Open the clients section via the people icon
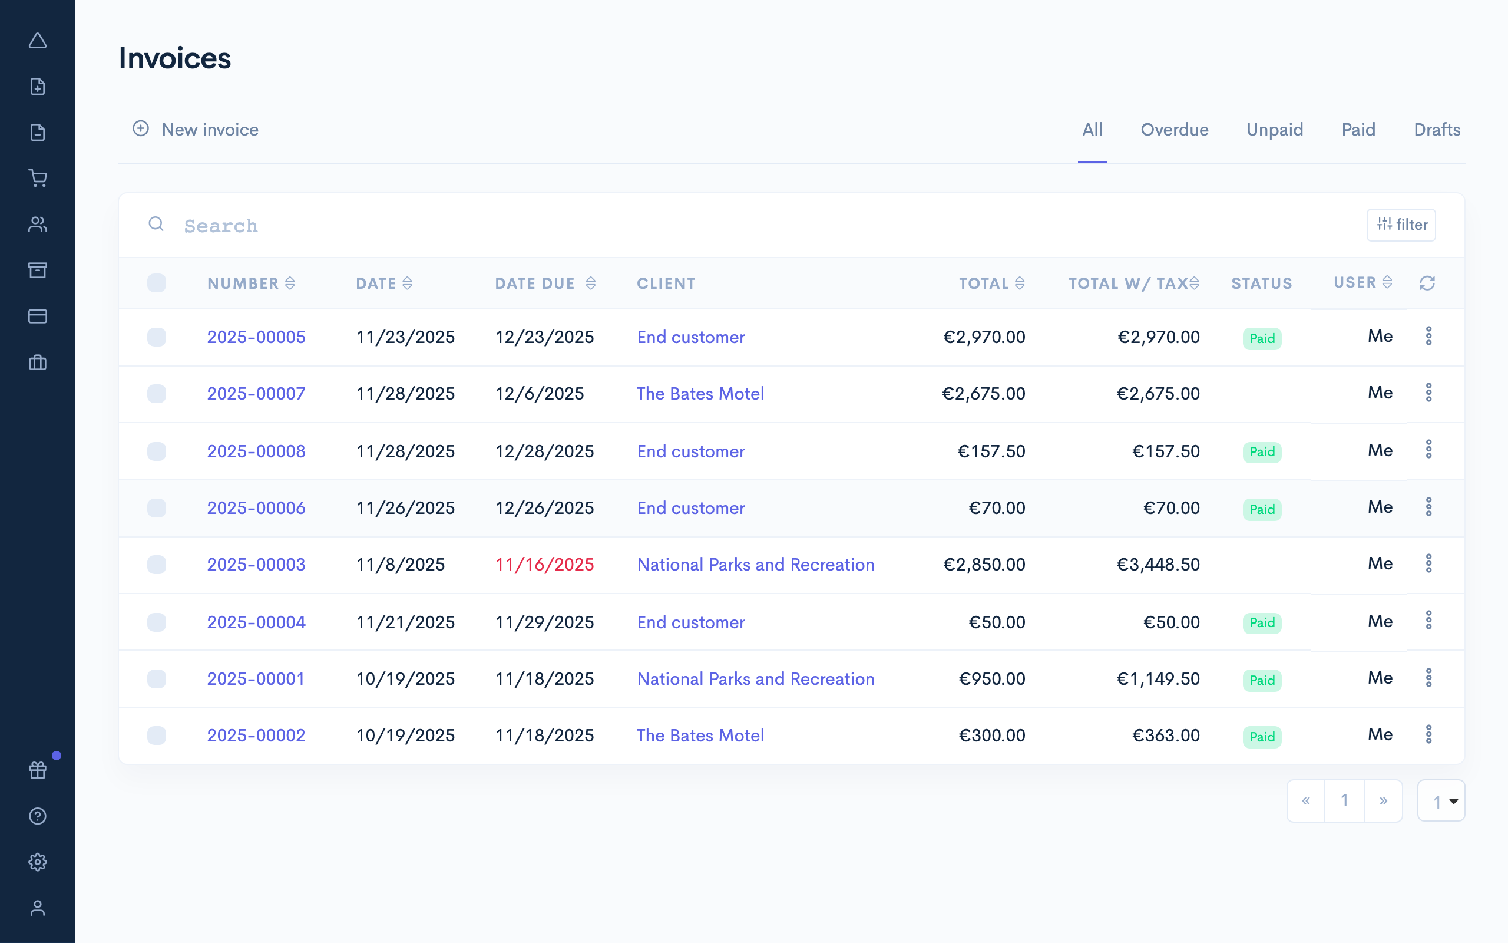The width and height of the screenshot is (1508, 943). [38, 225]
